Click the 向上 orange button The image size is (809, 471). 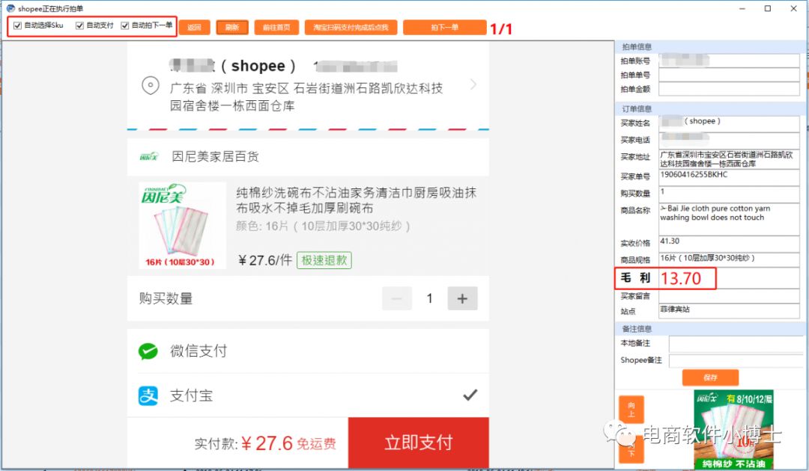click(x=631, y=410)
